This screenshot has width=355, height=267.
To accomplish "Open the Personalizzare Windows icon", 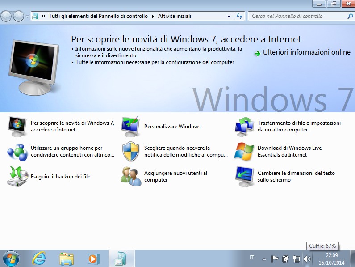I will click(130, 127).
